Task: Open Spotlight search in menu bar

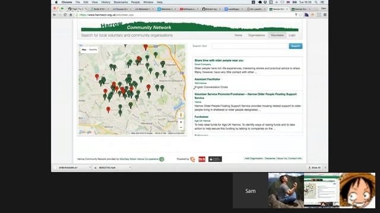Action: [316, 2]
